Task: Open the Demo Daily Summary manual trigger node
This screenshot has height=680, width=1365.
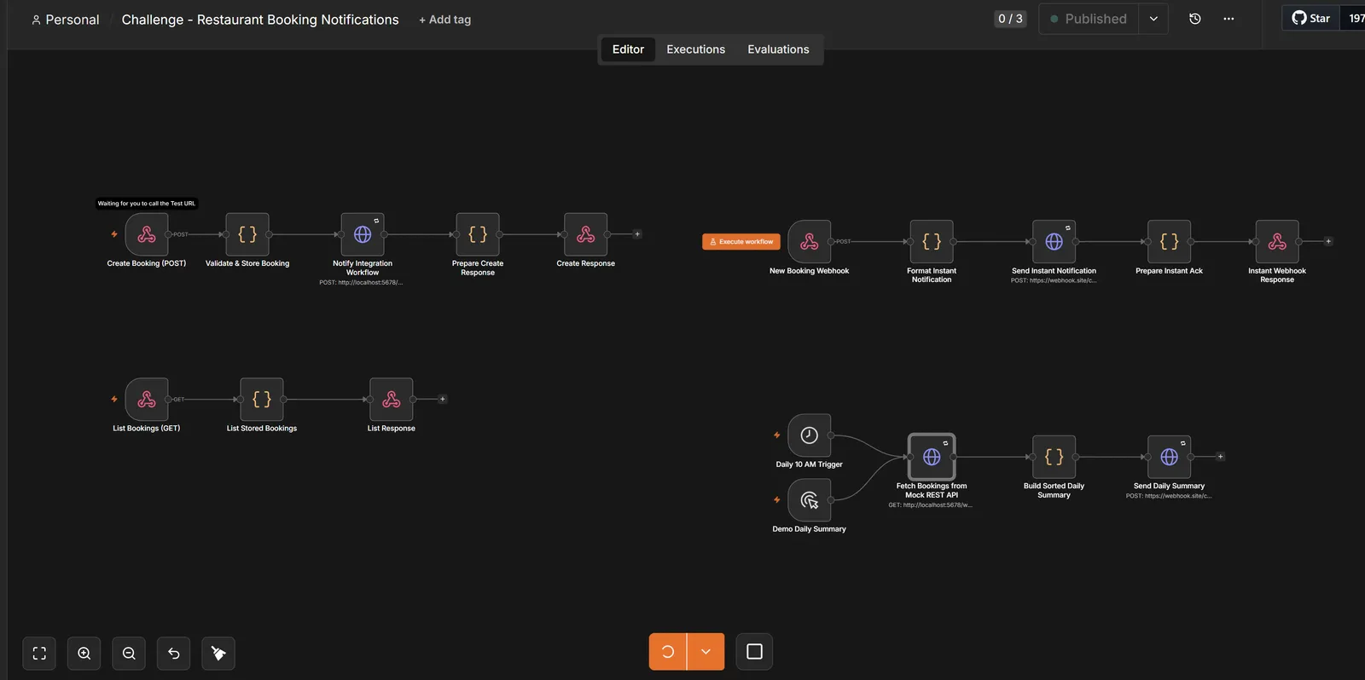Action: click(810, 500)
